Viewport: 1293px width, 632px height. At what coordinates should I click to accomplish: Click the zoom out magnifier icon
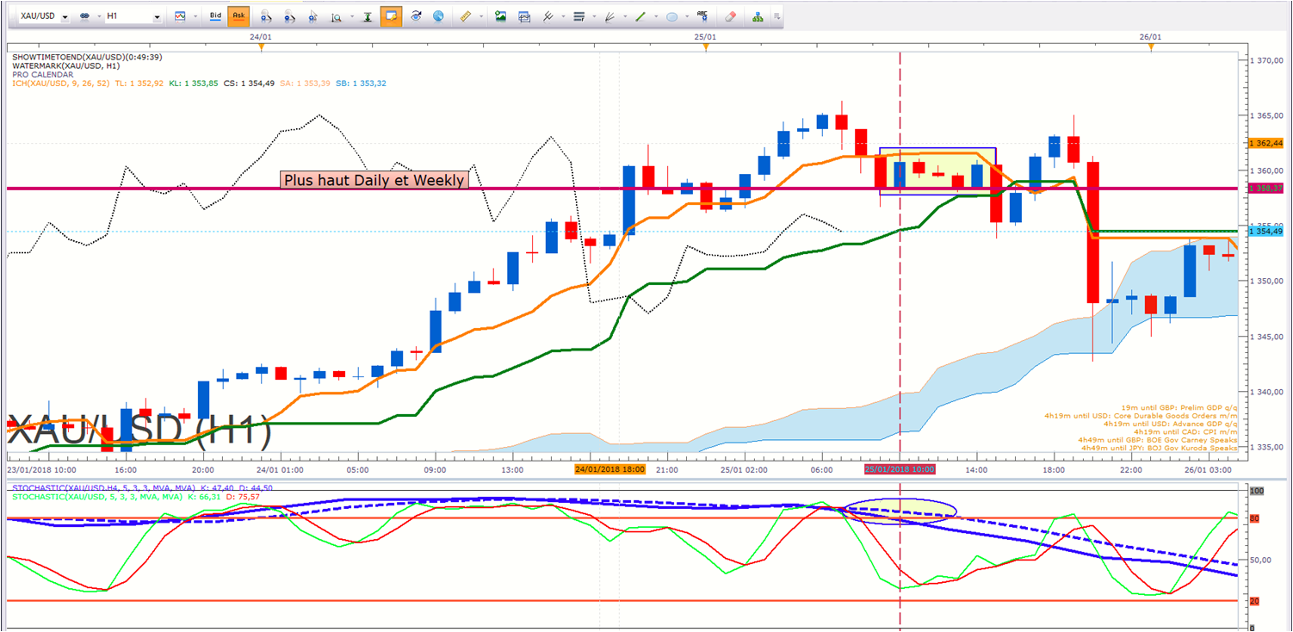289,16
